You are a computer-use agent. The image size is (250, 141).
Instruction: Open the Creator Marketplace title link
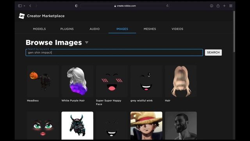[46, 16]
